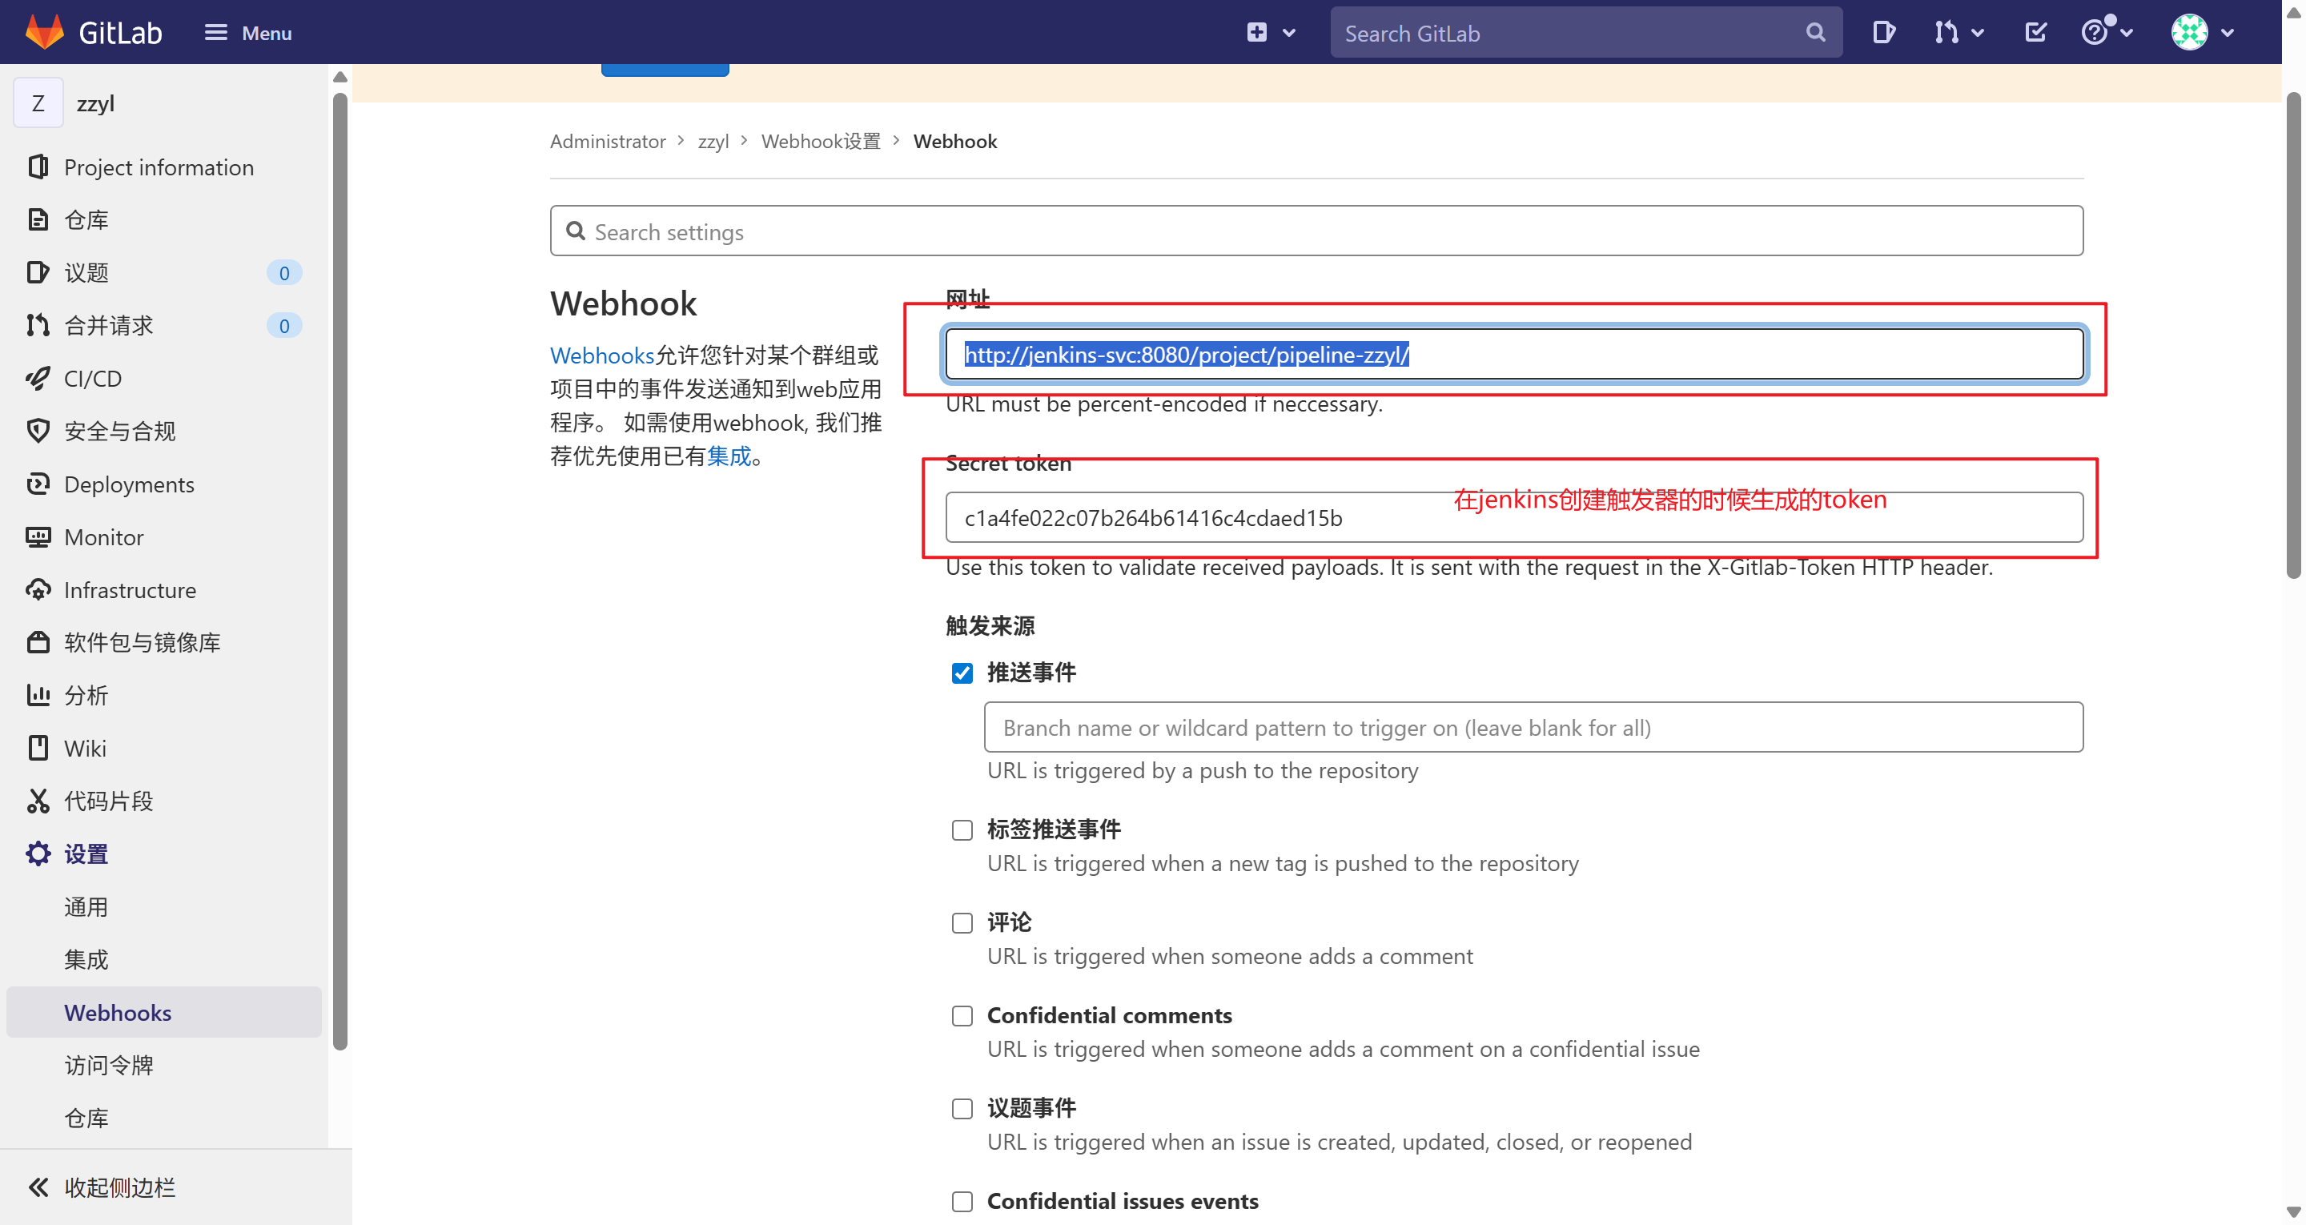Image resolution: width=2306 pixels, height=1225 pixels.
Task: Click the 分析 chart icon
Action: coord(38,695)
